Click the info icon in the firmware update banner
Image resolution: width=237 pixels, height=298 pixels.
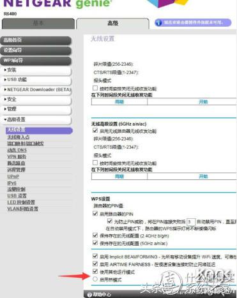[158, 23]
